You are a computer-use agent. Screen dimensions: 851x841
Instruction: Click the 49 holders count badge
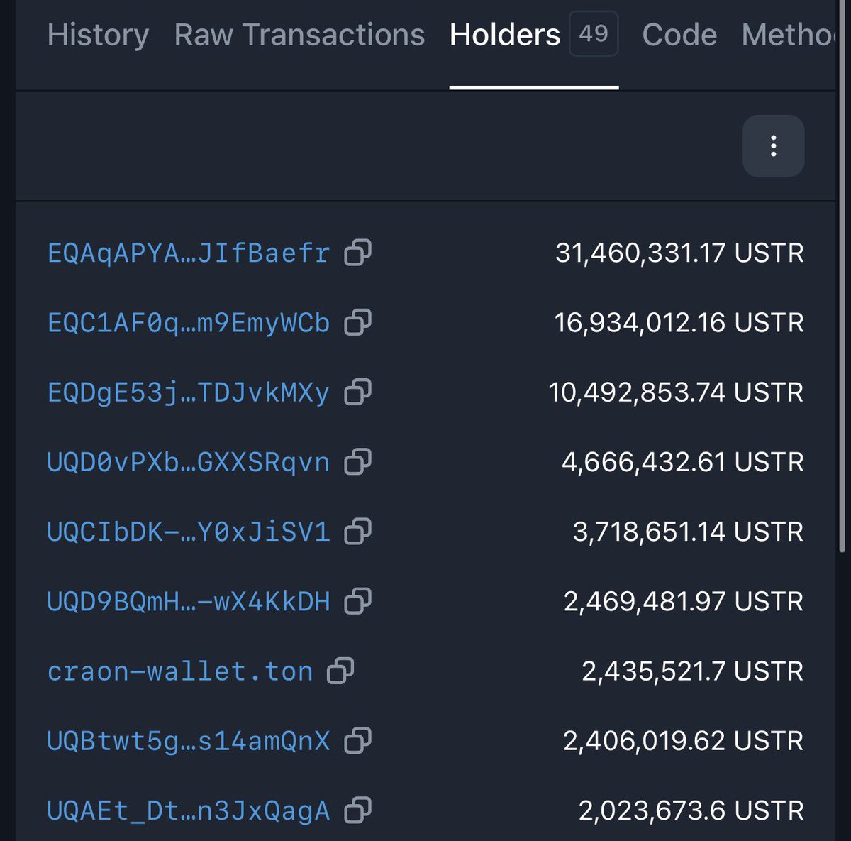coord(594,33)
